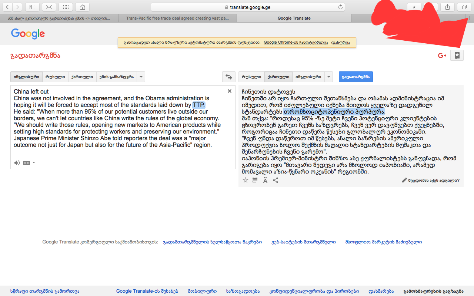Focus the translate.google.ge address bar
Image resolution: width=474 pixels, height=296 pixels.
click(248, 7)
